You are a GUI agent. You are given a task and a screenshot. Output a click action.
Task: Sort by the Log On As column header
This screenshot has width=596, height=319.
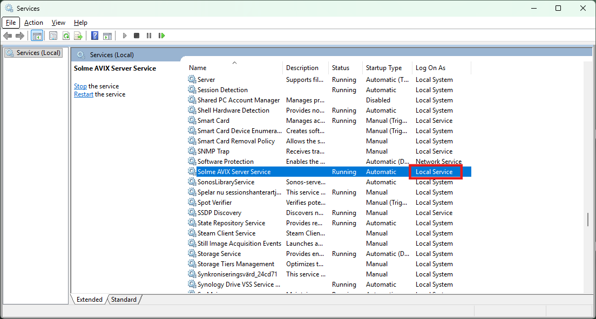click(x=441, y=67)
